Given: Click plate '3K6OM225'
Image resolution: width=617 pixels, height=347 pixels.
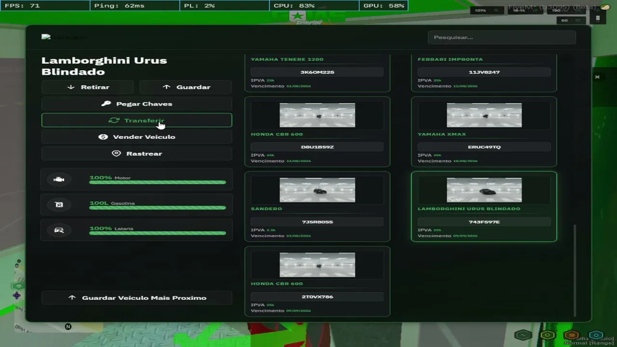Looking at the screenshot, I should 317,72.
